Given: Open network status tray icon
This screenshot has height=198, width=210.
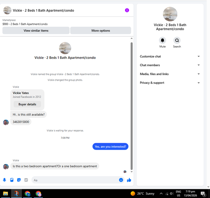Looking at the screenshot, I should pos(167,194).
